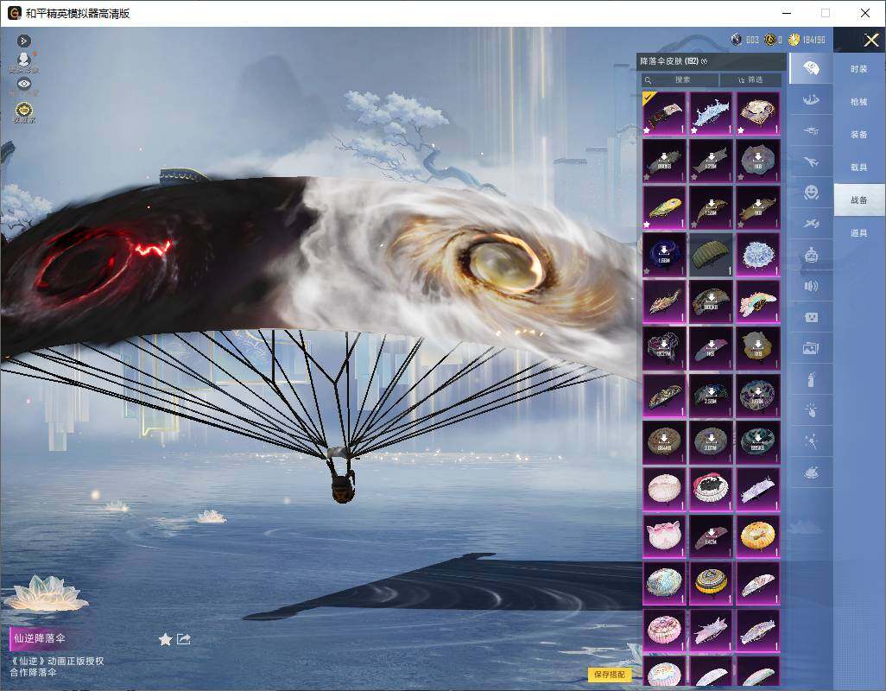This screenshot has height=691, width=886.
Task: Open the robot companion subcategory icon
Action: 811,256
